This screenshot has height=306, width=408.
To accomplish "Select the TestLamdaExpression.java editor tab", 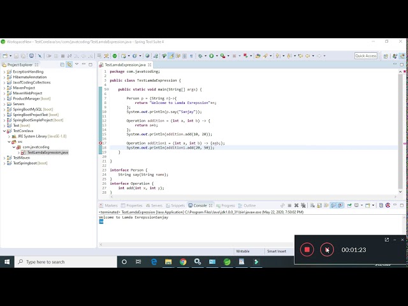I will [125, 64].
